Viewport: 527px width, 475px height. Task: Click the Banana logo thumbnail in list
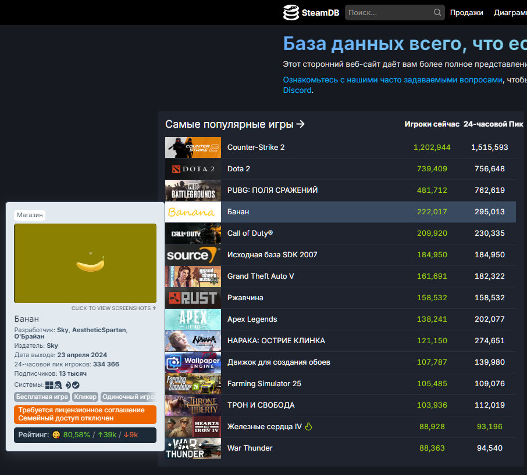pyautogui.click(x=193, y=212)
